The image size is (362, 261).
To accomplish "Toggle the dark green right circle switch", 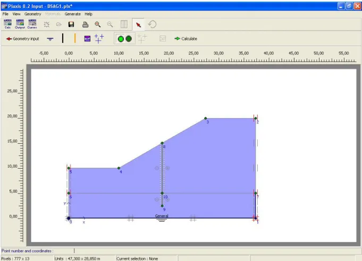I will [129, 39].
